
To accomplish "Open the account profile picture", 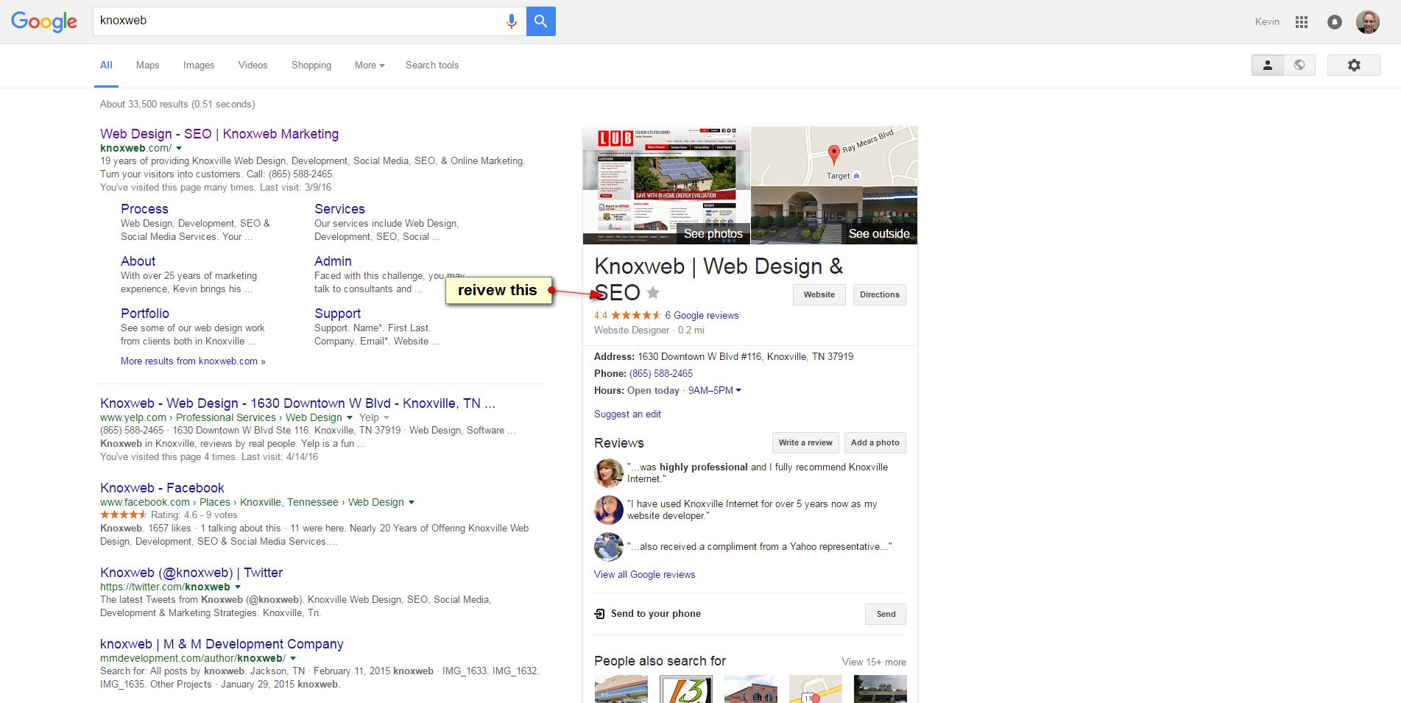I will 1368,22.
